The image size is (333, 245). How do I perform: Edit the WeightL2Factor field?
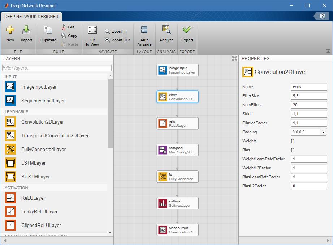click(309, 168)
